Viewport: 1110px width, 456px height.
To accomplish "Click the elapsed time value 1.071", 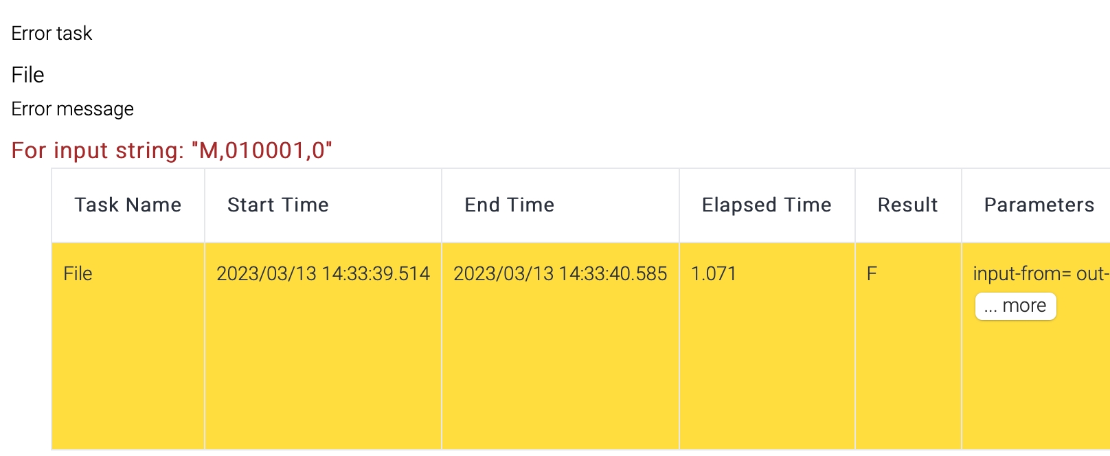I will click(x=714, y=274).
